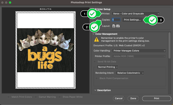
Task: Click the yellow warning triangle icon
Action: (96, 39)
